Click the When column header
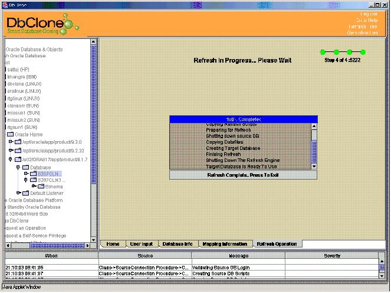 tap(51, 256)
